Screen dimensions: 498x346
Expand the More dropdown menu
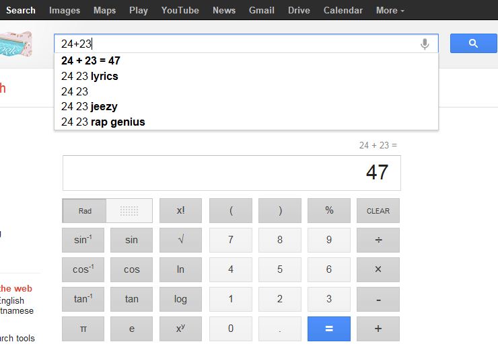(390, 10)
